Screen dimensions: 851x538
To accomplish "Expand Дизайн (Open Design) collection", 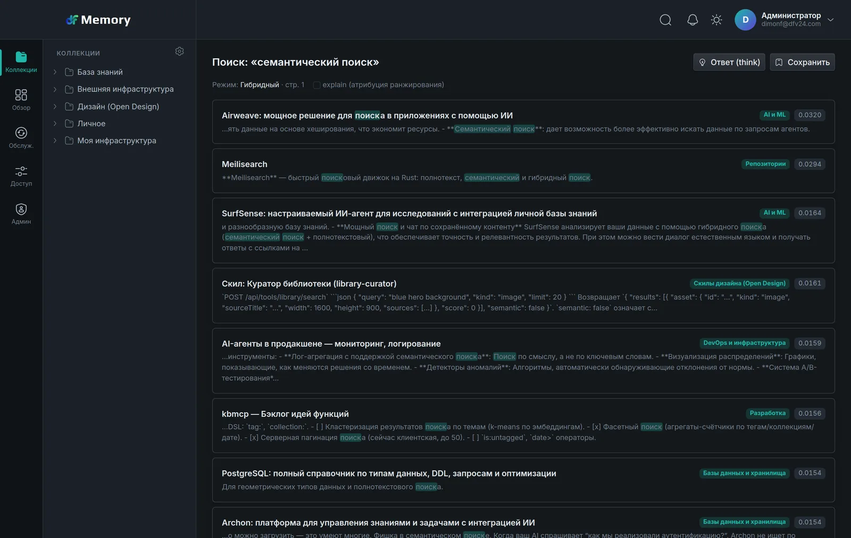I will click(x=55, y=106).
